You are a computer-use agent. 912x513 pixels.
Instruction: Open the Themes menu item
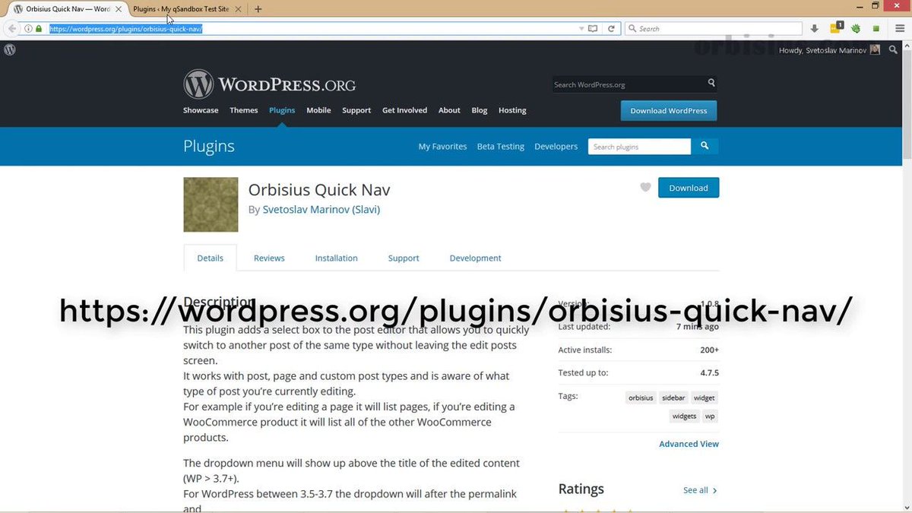244,110
